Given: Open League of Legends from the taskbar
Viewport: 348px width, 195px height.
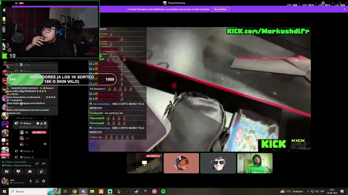Looking at the screenshot, I should (x=119, y=191).
